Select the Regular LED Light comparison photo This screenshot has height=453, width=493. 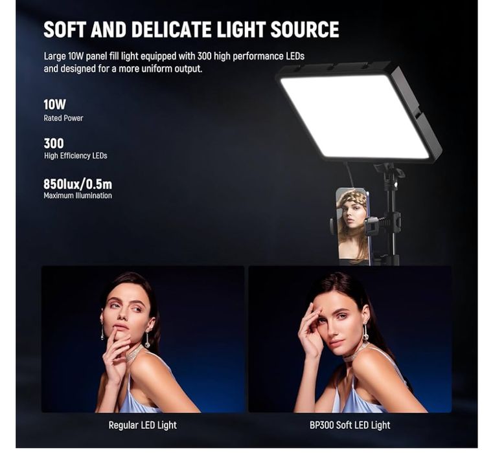tap(143, 339)
